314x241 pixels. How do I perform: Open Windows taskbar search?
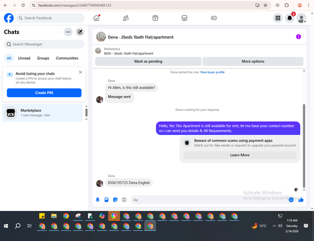[18, 226]
